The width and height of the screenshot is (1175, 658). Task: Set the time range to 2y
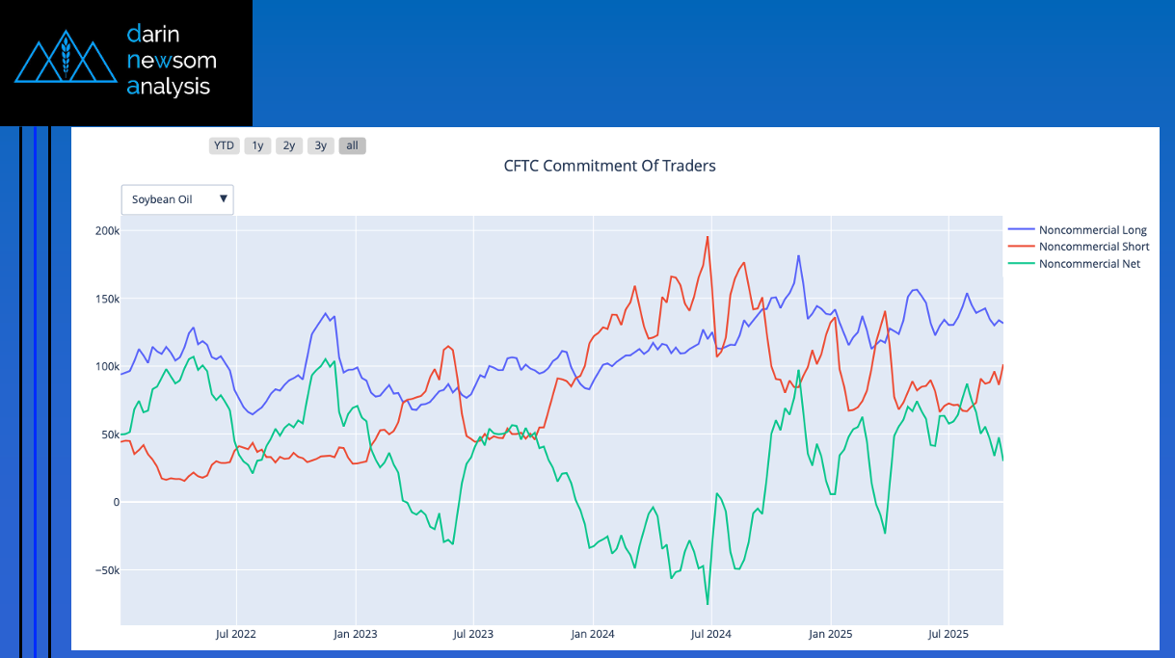point(289,145)
